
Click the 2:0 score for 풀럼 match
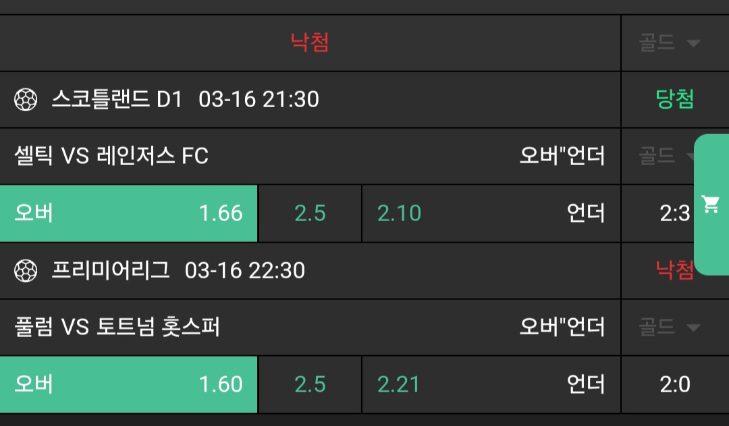[x=675, y=384]
